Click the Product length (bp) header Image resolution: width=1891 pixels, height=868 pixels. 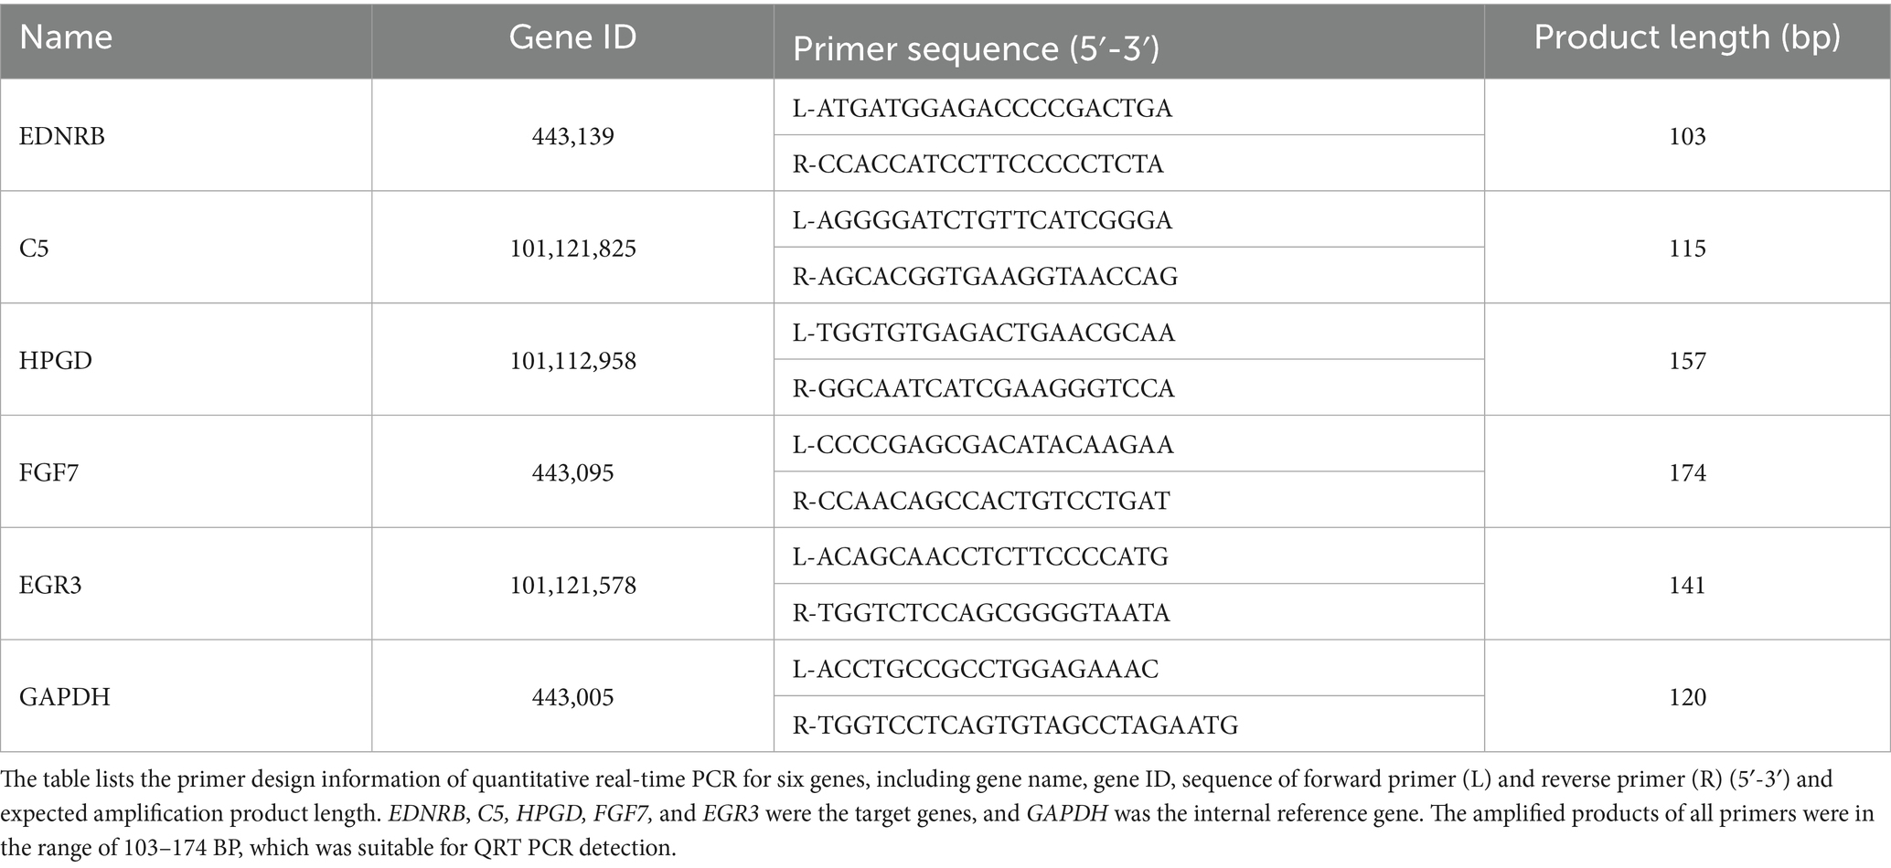(x=1686, y=37)
